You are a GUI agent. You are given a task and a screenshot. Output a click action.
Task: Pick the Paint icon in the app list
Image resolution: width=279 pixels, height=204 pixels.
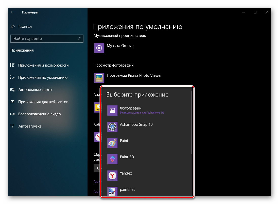tap(112, 143)
